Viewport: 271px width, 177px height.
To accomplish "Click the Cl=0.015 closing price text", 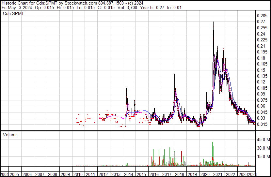I will click(x=106, y=7).
